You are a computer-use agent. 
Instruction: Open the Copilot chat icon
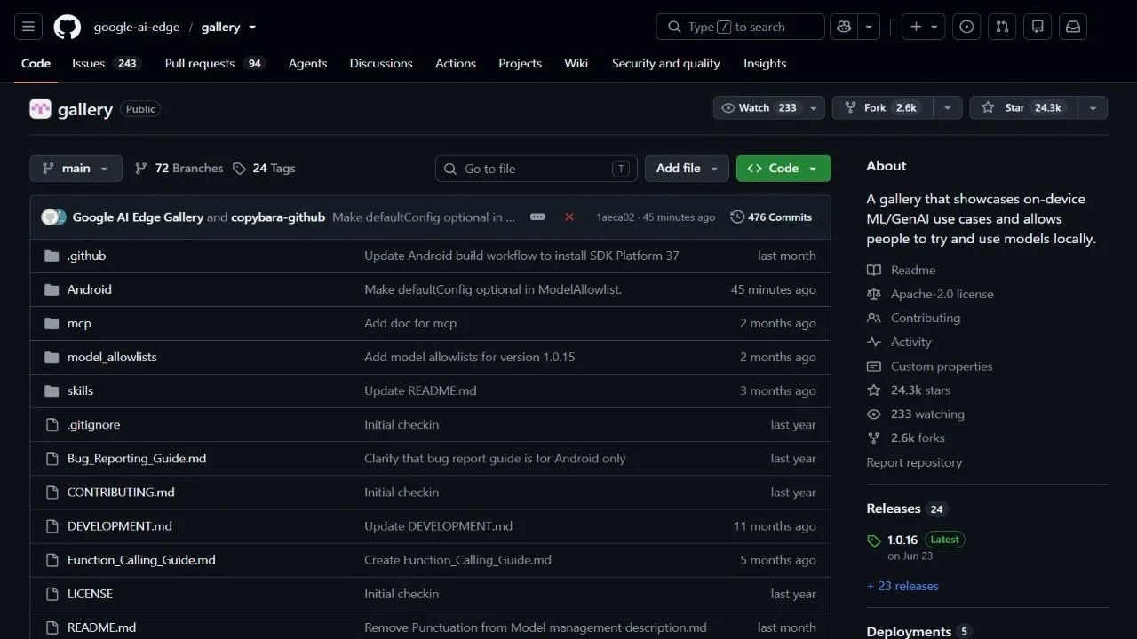(844, 27)
